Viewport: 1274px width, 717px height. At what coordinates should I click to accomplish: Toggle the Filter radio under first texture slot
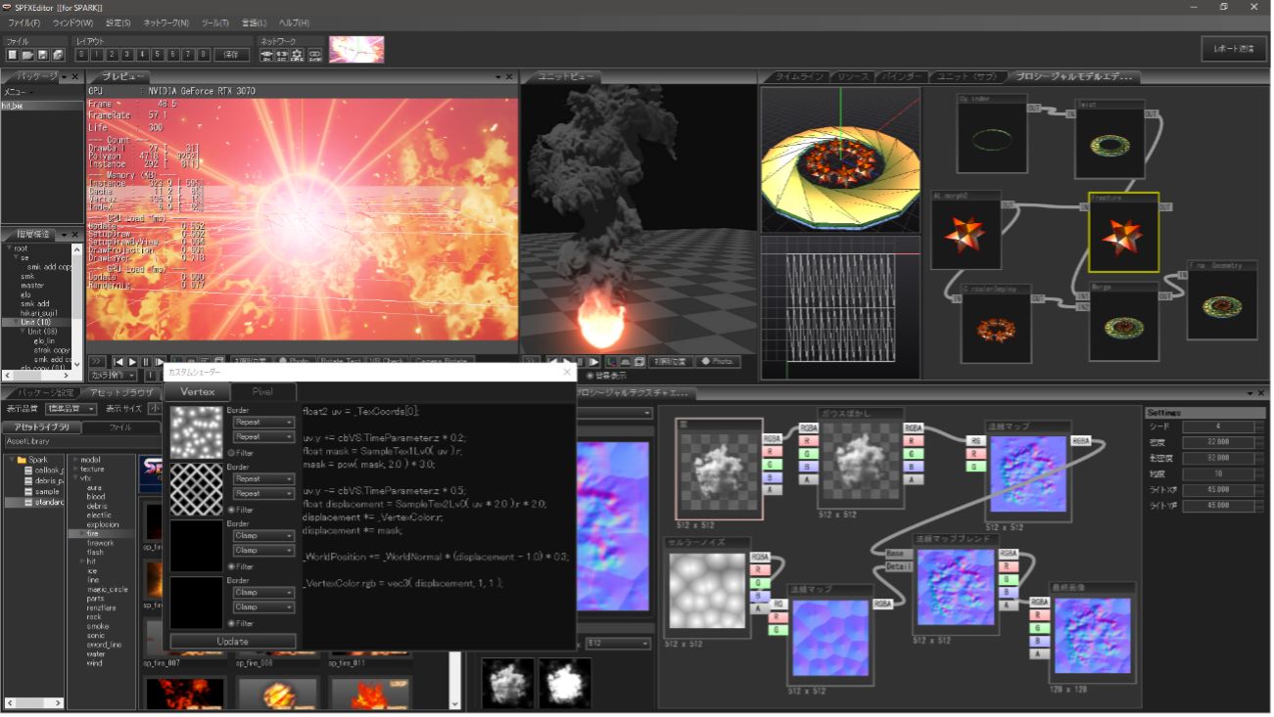tap(231, 453)
